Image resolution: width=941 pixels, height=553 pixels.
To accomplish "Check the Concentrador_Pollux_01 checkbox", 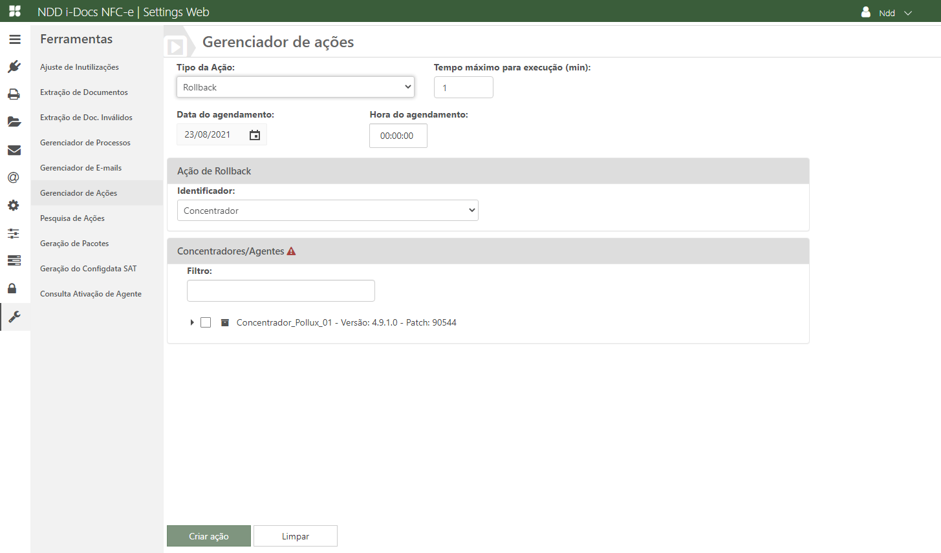I will tap(206, 322).
